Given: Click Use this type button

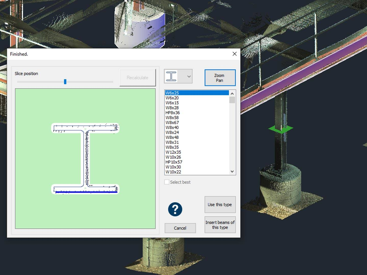Looking at the screenshot, I should coord(220,204).
